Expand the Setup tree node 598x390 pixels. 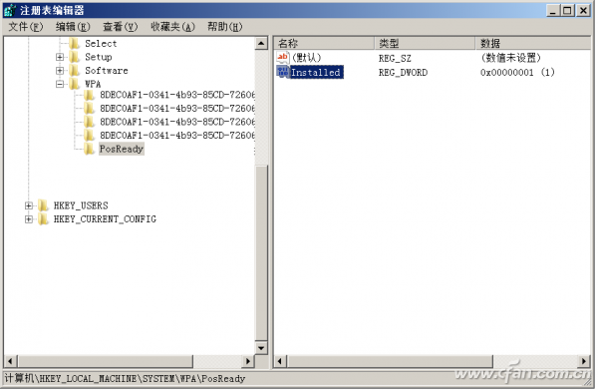click(x=60, y=57)
